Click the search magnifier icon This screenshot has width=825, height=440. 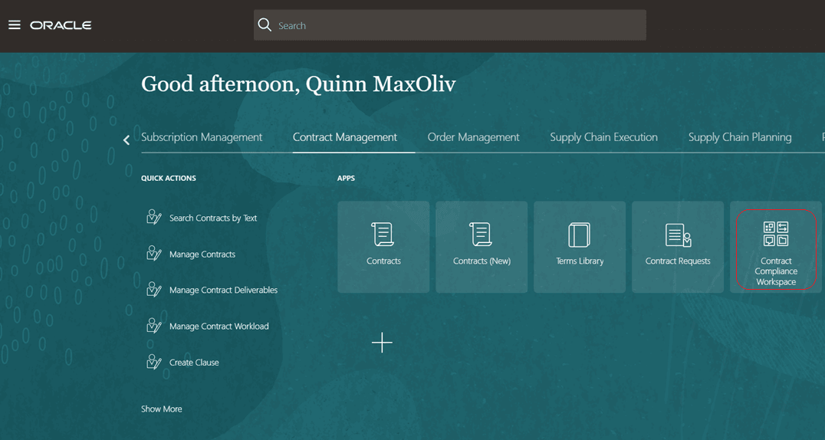click(265, 25)
